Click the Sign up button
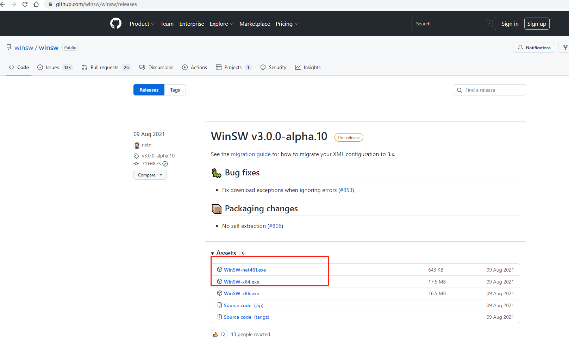The image size is (569, 342). tap(537, 24)
